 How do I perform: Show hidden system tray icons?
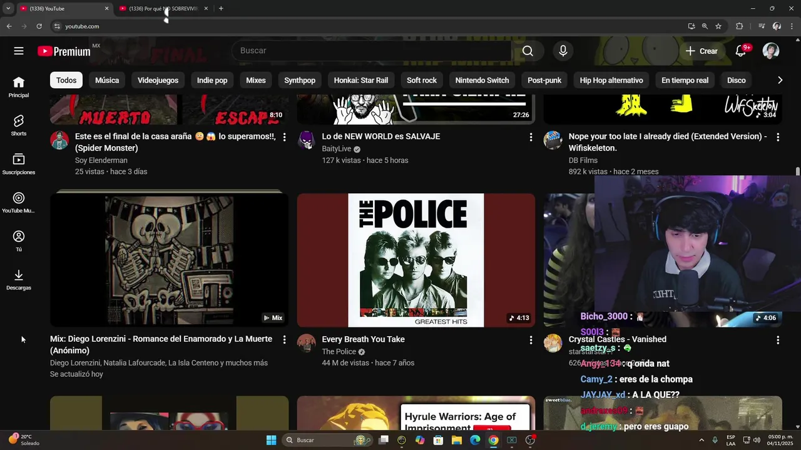(702, 440)
